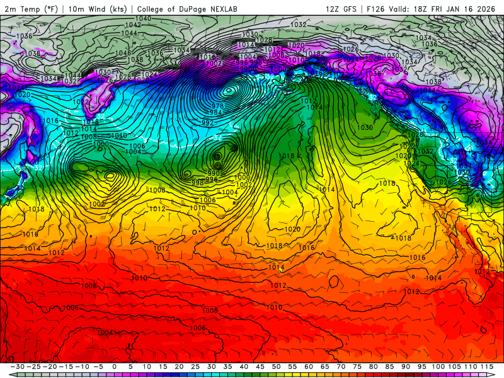Click '-20' on the temperature color scale
504x378 pixels.
point(50,367)
